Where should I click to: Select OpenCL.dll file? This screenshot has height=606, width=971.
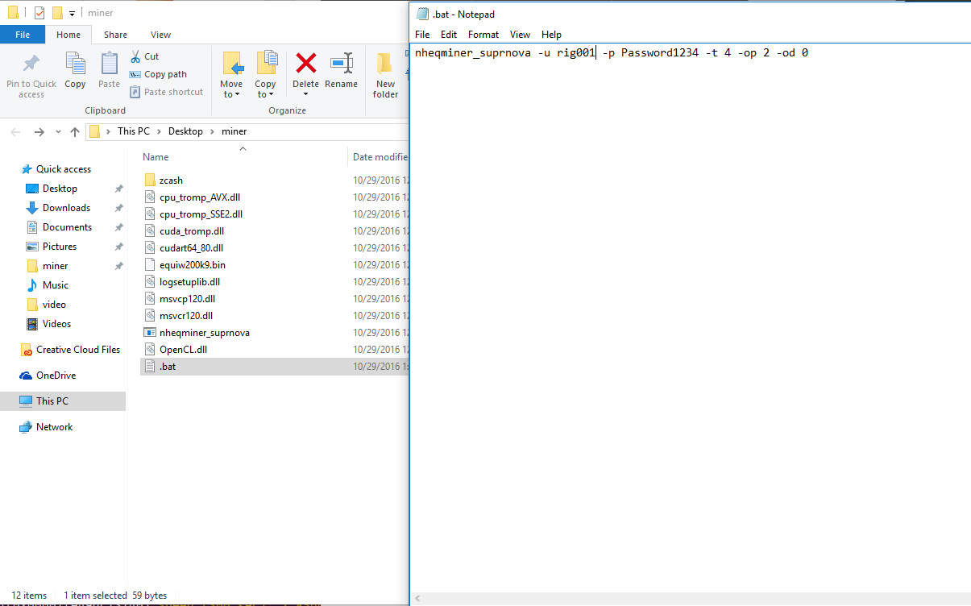(x=184, y=350)
